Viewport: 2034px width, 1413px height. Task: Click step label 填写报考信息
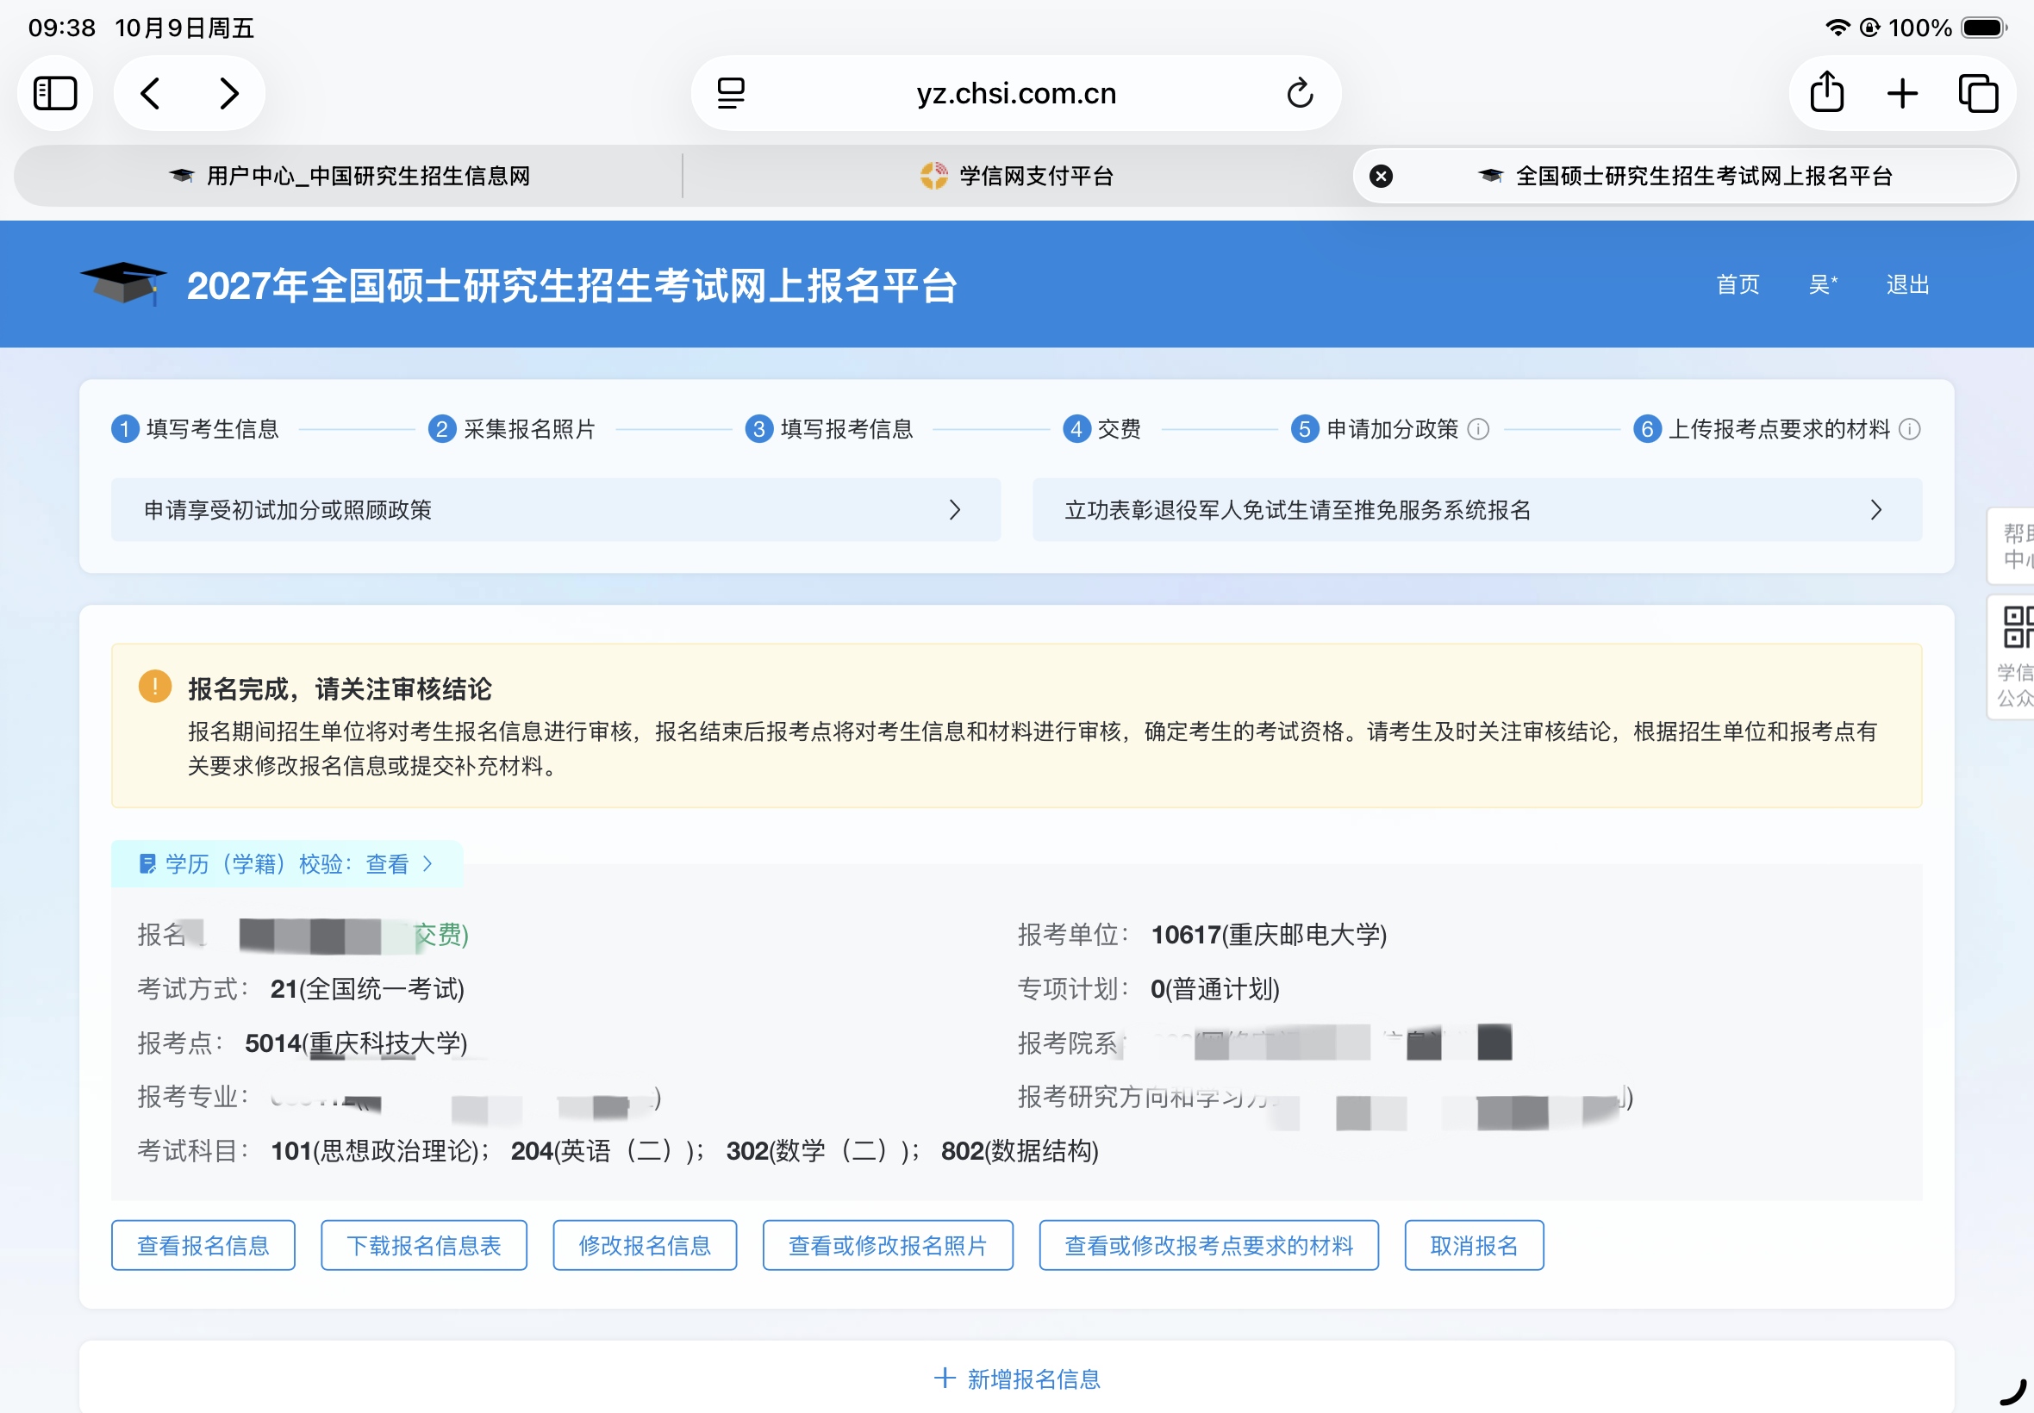(x=846, y=429)
